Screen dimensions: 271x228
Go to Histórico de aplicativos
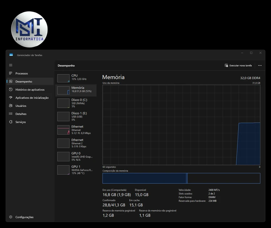(30, 90)
